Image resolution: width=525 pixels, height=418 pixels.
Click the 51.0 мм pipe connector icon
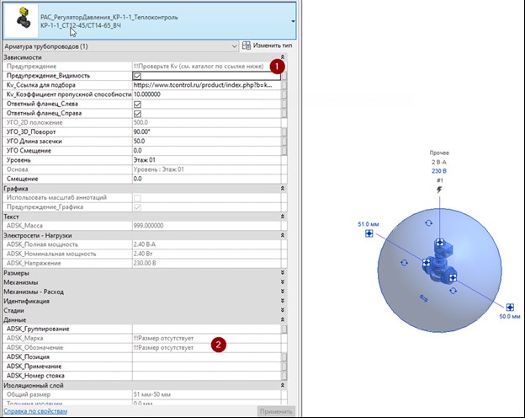pos(369,233)
